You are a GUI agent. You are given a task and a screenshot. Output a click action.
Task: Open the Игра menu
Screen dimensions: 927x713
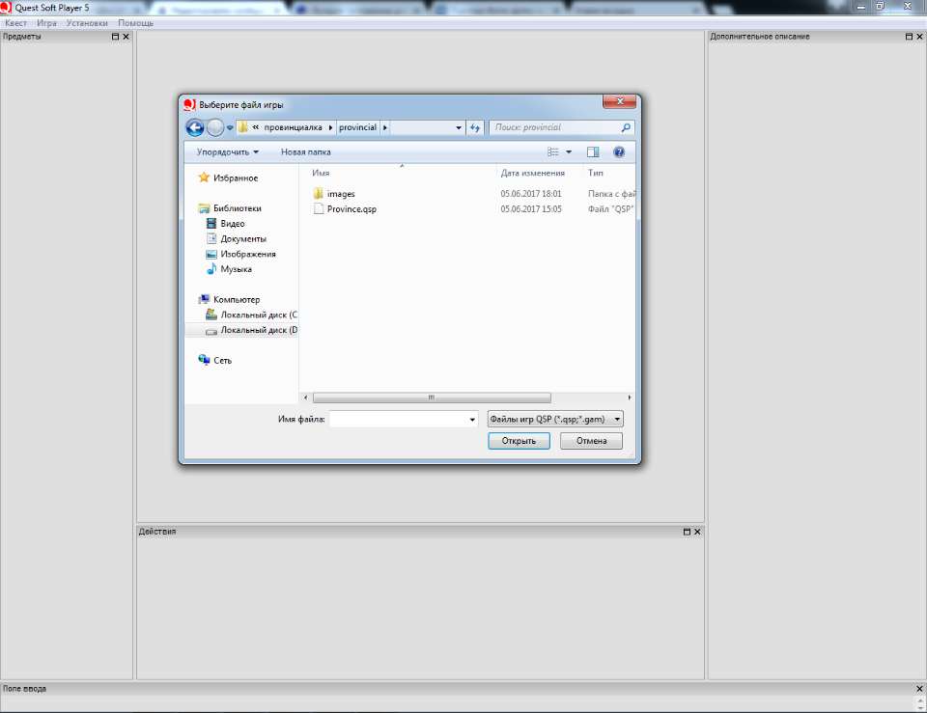coord(46,23)
